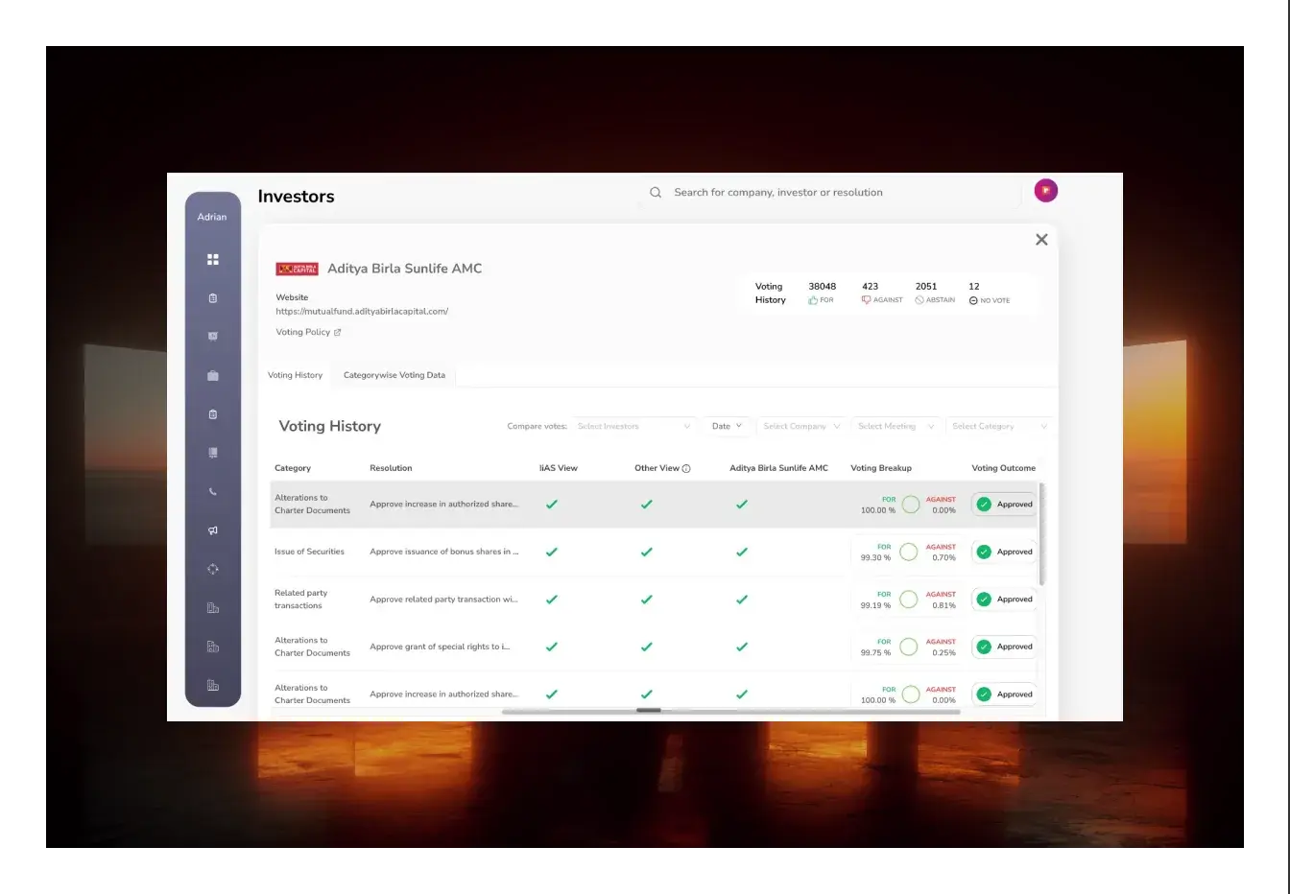Click the '38048' FOR vote count
Screen dimensions: 1290x894
coord(822,287)
